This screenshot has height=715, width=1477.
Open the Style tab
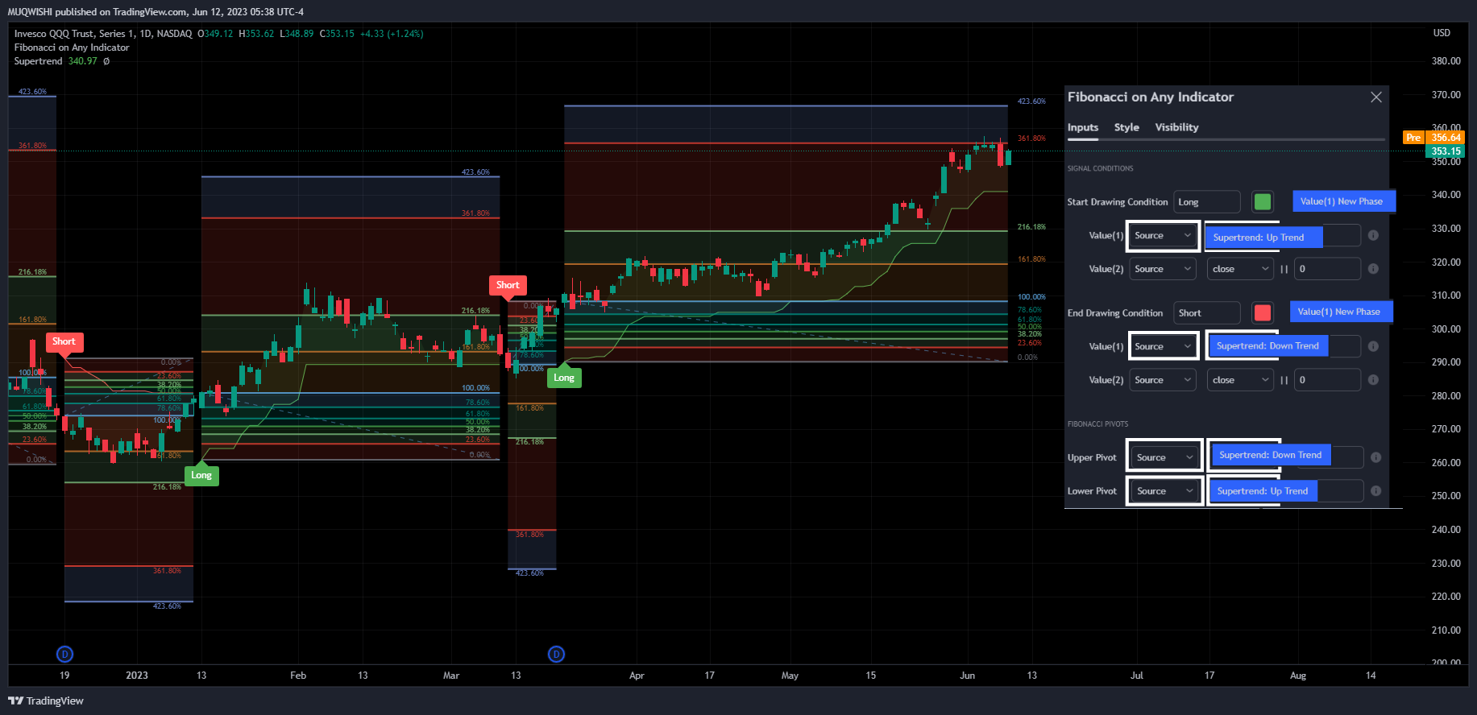pyautogui.click(x=1126, y=127)
